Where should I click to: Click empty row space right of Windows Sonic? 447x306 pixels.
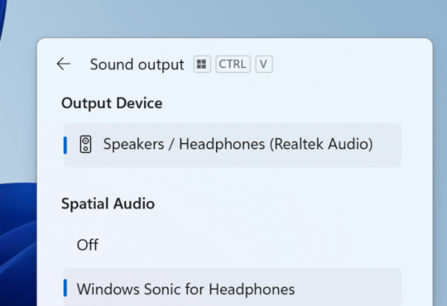tap(348, 289)
